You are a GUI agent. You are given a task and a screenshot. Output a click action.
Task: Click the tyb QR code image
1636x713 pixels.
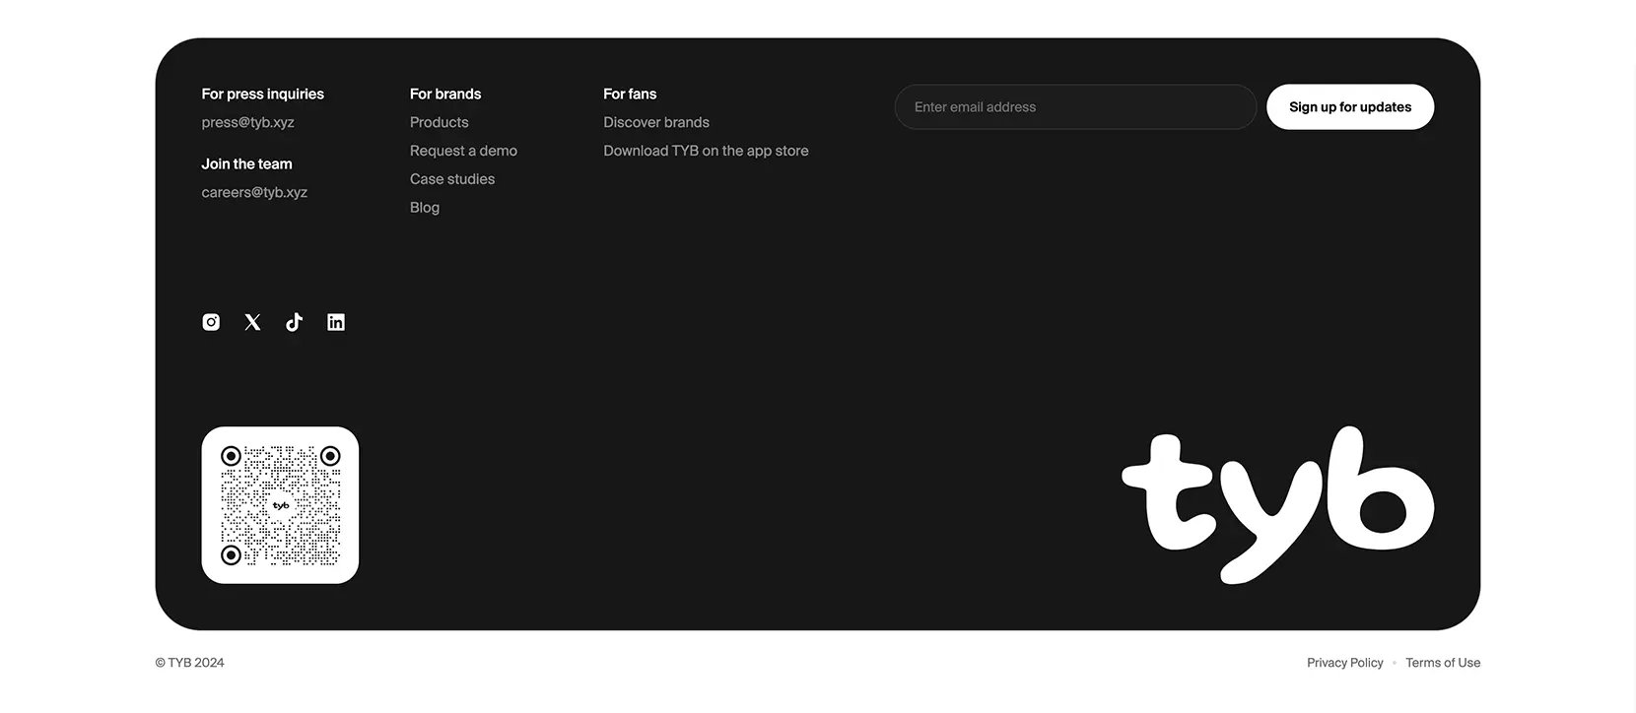pyautogui.click(x=280, y=505)
